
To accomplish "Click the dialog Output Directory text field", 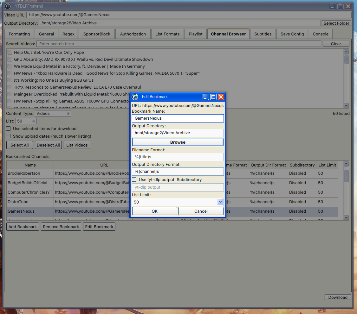I will (178, 133).
